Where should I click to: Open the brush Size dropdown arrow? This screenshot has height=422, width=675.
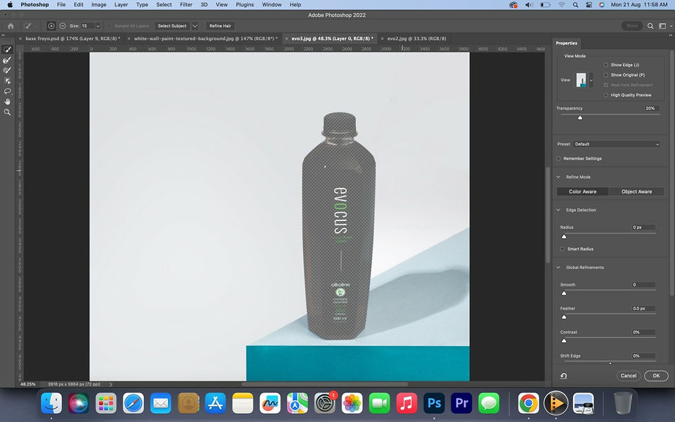click(x=98, y=25)
